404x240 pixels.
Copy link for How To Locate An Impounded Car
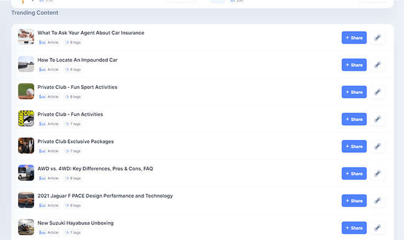click(x=377, y=65)
